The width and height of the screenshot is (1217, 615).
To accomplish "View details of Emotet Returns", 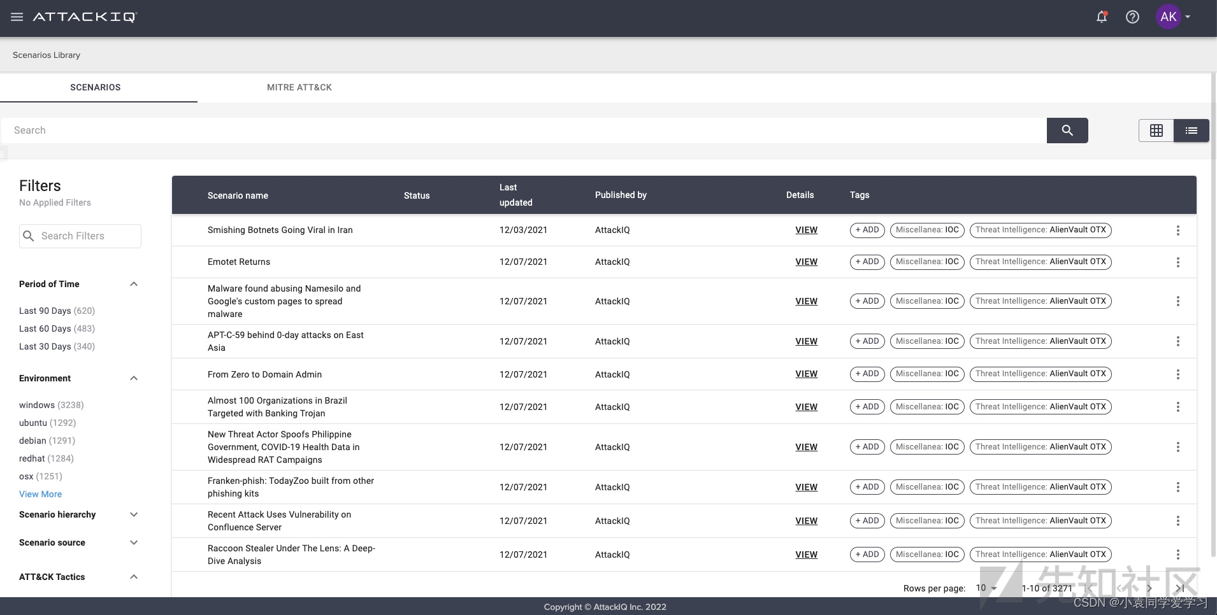I will coord(806,262).
